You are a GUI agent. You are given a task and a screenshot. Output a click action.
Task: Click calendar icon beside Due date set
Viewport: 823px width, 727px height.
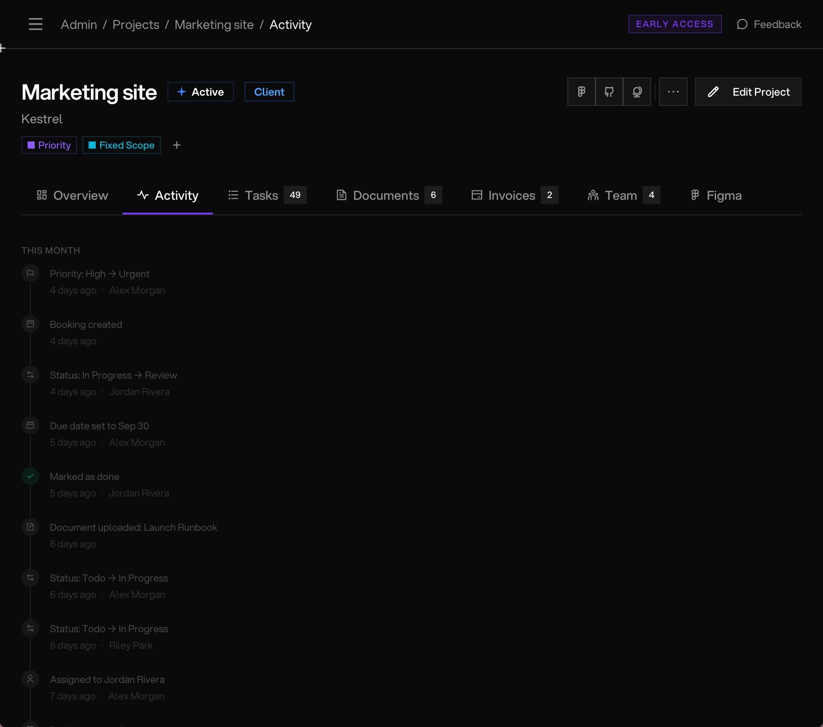point(30,425)
